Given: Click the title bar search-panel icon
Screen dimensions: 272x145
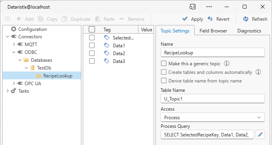Looking at the screenshot, I should tap(192, 7).
